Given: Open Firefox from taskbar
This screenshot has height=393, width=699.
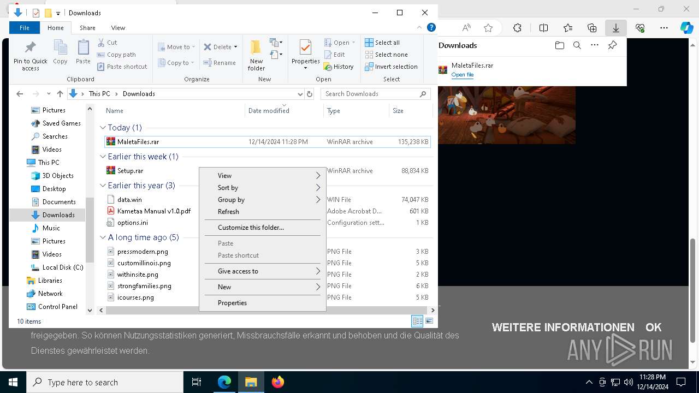Looking at the screenshot, I should coord(278,382).
